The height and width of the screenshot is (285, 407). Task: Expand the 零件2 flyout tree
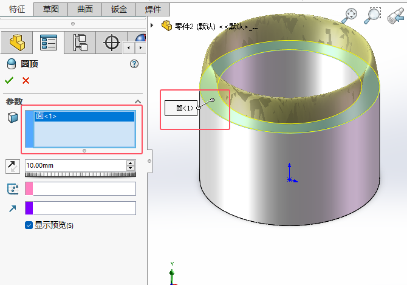152,26
